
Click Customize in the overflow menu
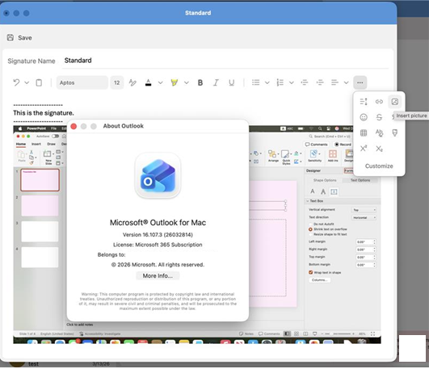point(379,166)
